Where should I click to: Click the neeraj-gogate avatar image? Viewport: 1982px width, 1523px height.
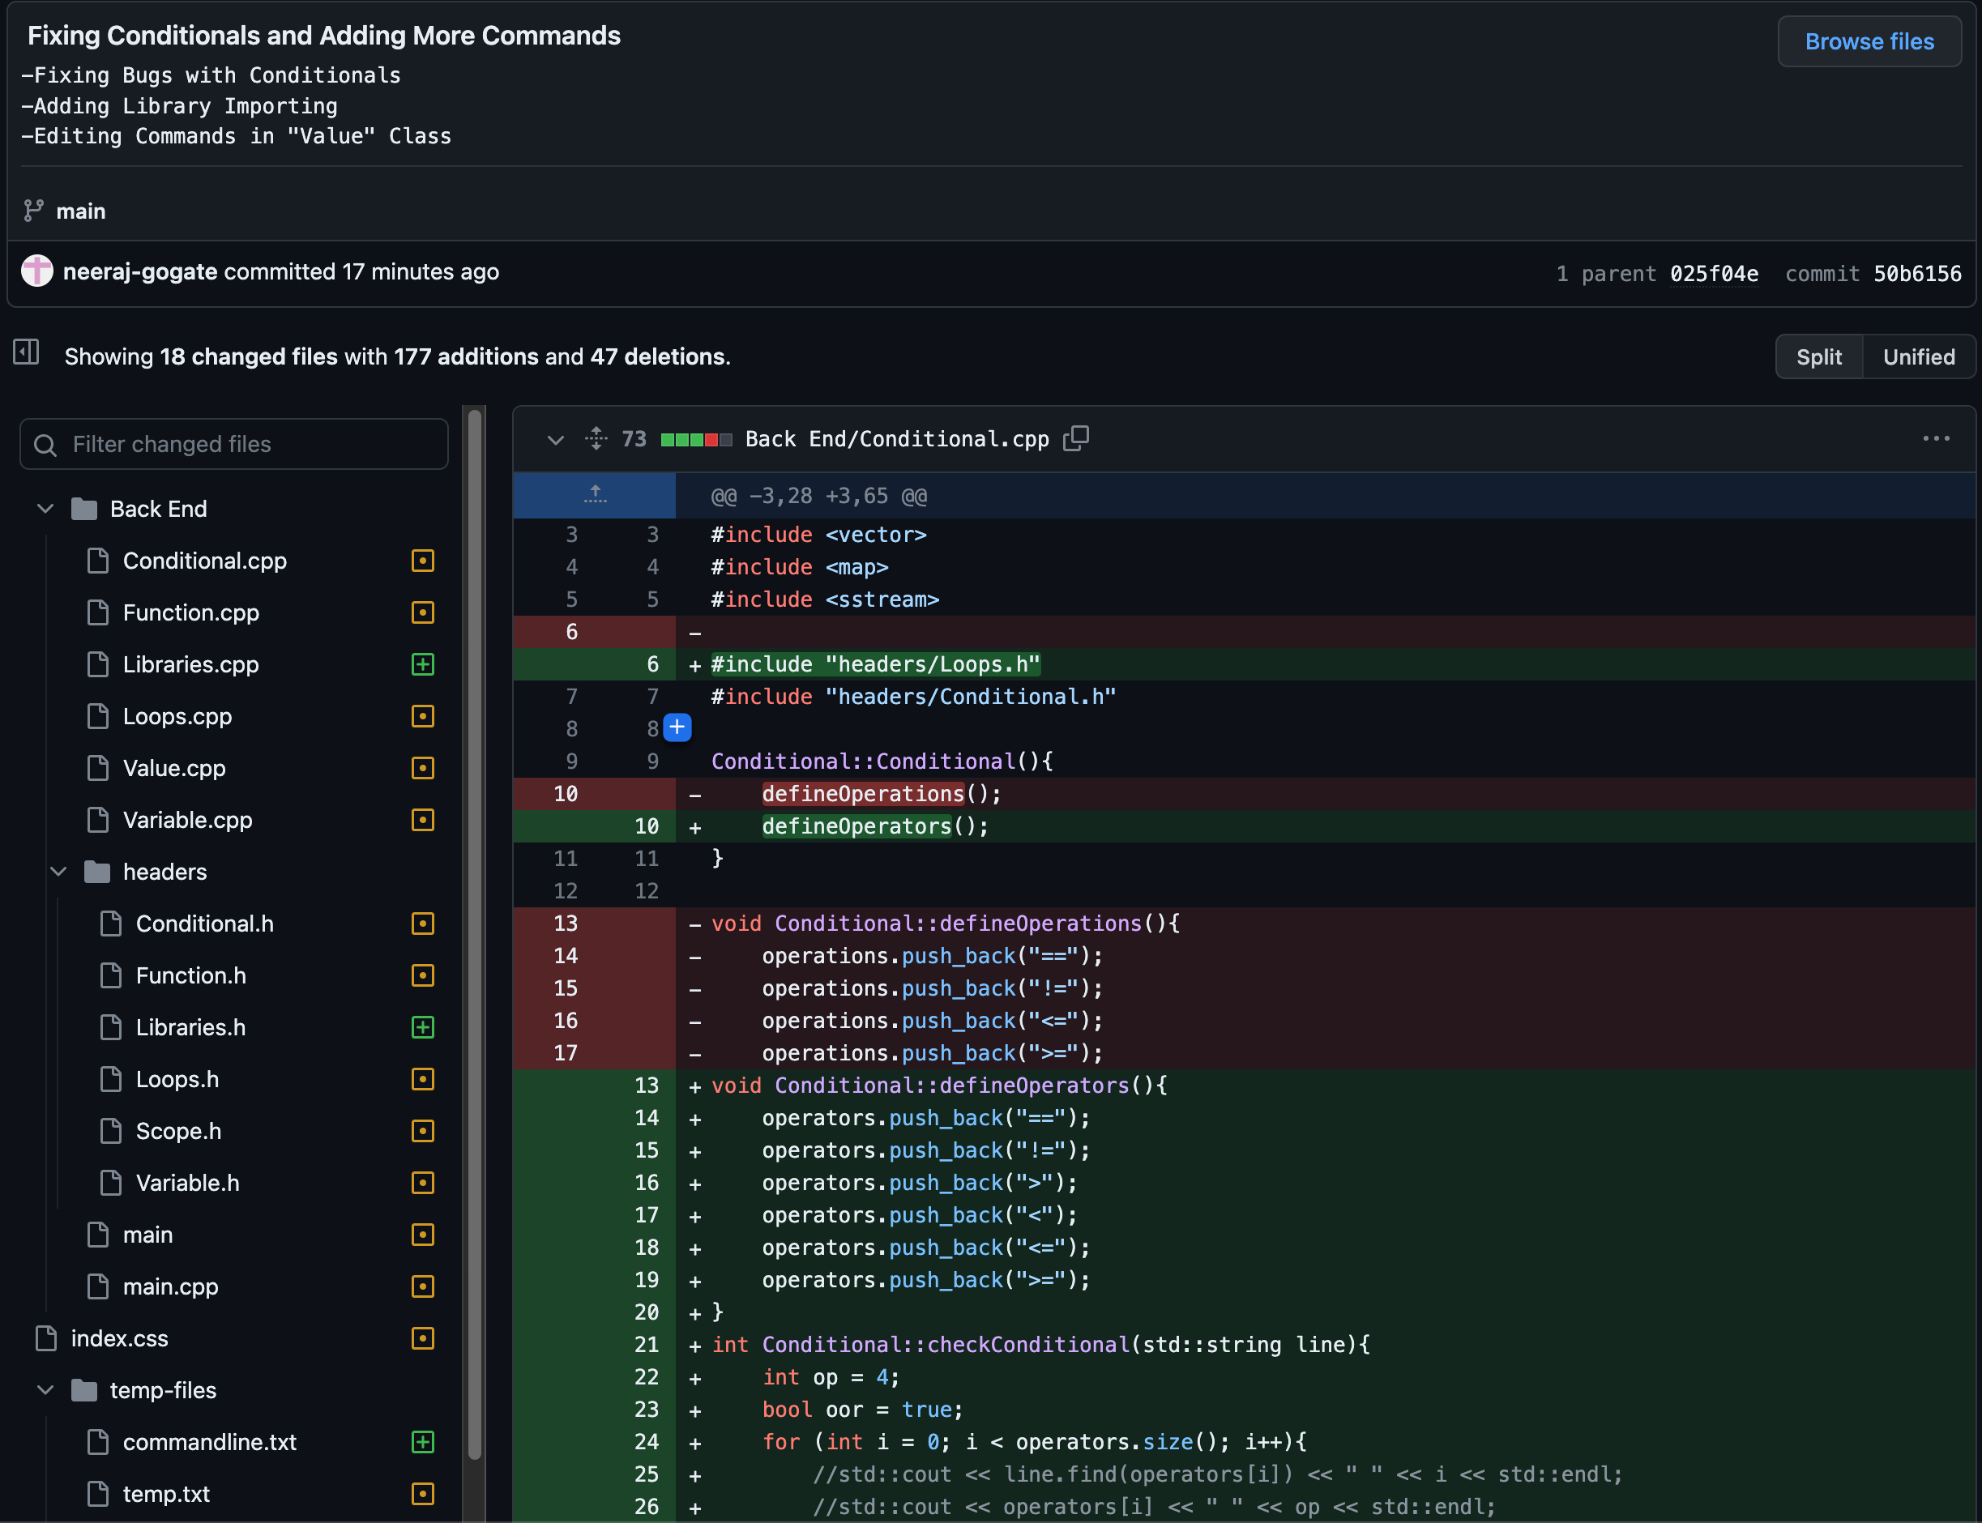(x=37, y=271)
